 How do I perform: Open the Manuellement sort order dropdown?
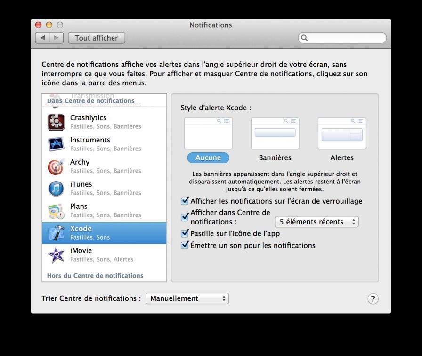(x=187, y=298)
